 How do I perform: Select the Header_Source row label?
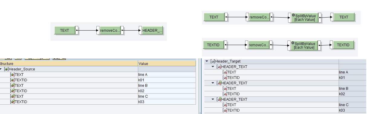(x=22, y=69)
